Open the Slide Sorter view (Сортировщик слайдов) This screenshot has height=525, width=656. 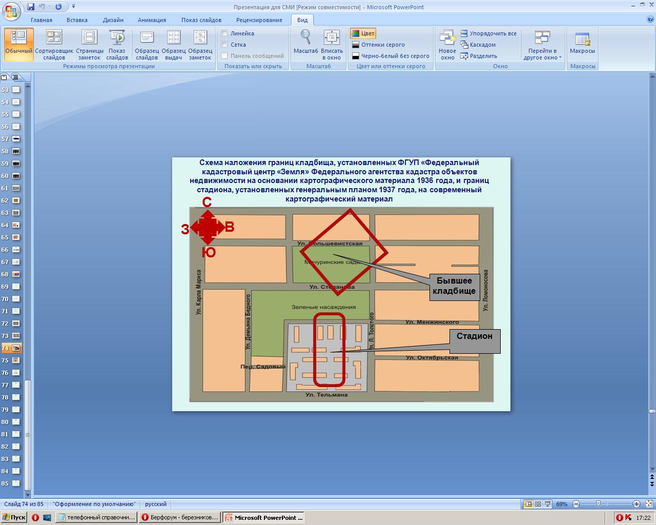pos(54,45)
